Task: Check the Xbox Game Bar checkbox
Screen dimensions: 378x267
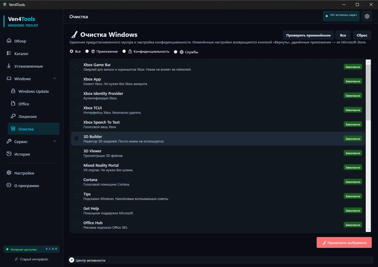Action: [x=77, y=66]
